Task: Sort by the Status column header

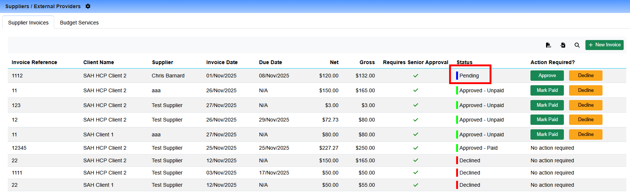Action: click(x=464, y=62)
